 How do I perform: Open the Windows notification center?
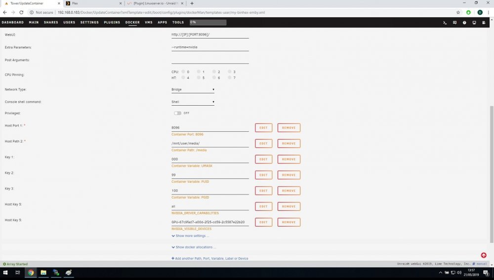[x=486, y=273]
